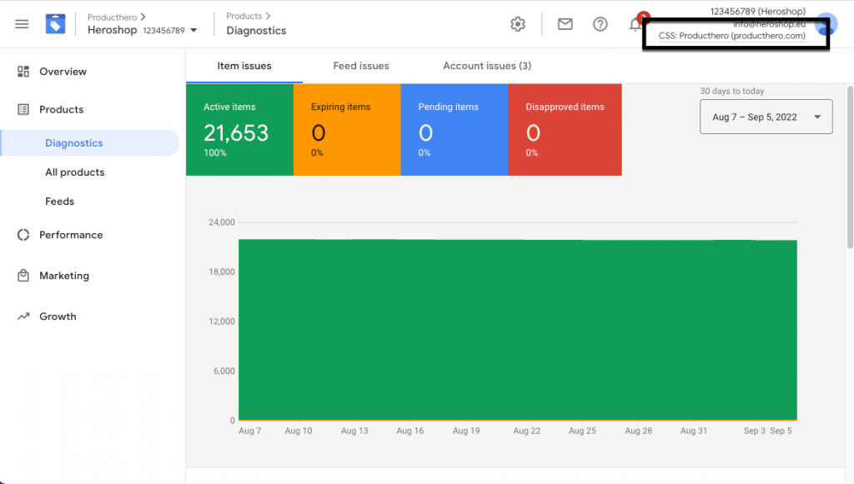
Task: Click the green area of the items chart
Action: coord(517,330)
